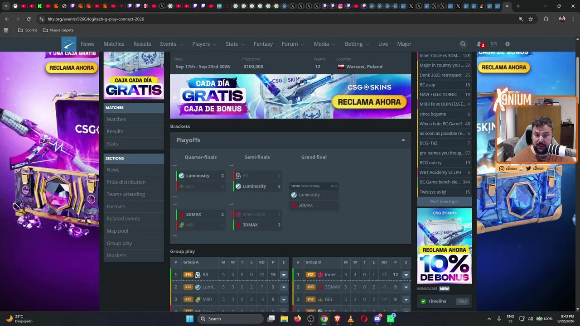Go to Results in the top navigation
The image size is (580, 326).
(x=142, y=44)
